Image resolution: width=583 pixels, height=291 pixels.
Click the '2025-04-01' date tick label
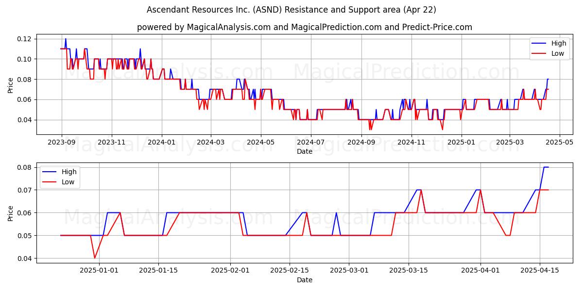tap(480, 271)
